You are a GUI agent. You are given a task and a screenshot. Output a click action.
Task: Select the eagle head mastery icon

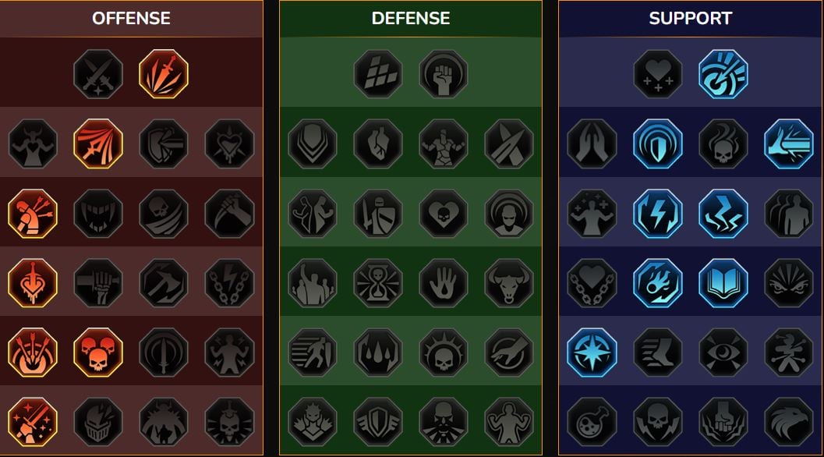pos(789,422)
